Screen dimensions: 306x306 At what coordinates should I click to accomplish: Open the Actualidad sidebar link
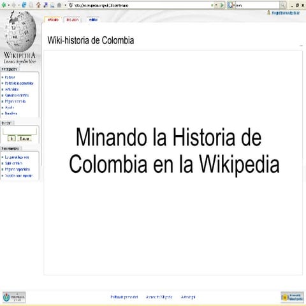[12, 89]
